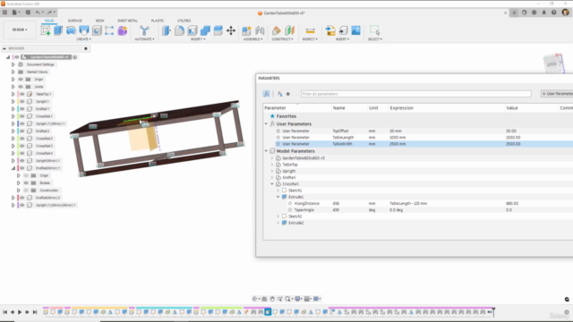Image resolution: width=573 pixels, height=322 pixels.
Task: Select the Insert image icon (Canvas)
Action: pos(355,30)
